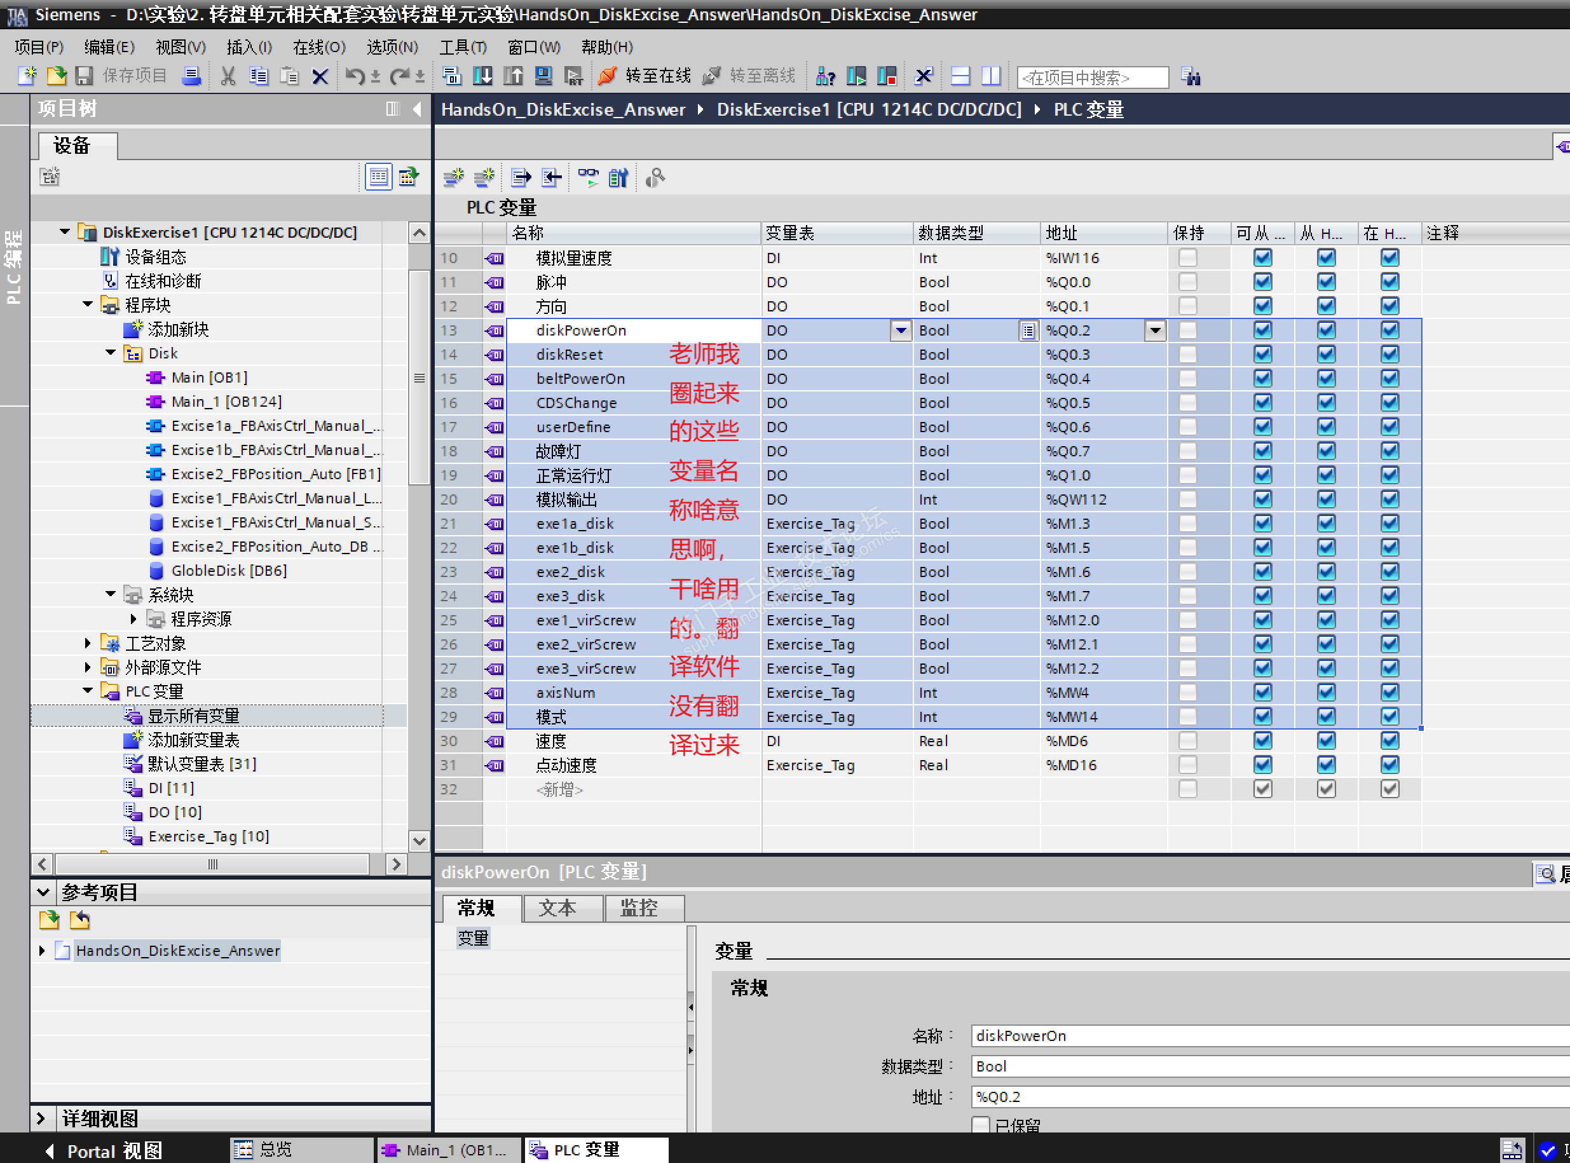Click the Undo arrow icon
1570x1163 pixels.
tap(354, 76)
